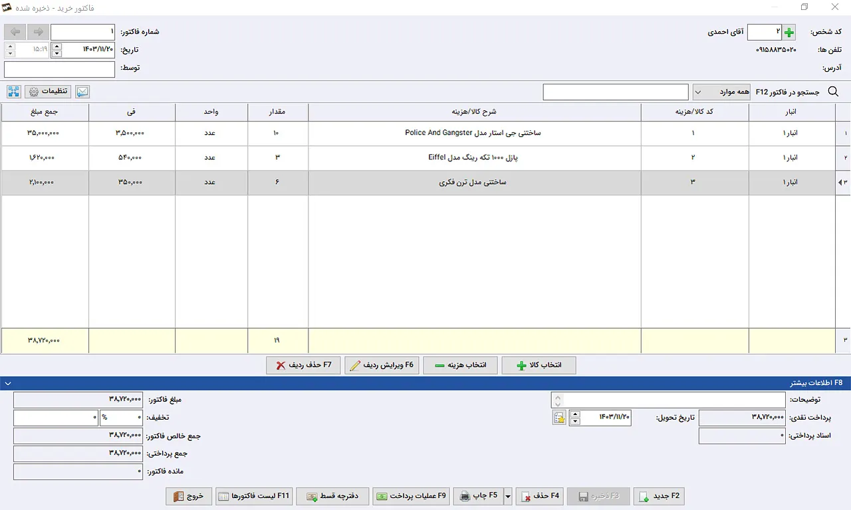Click the person code field containing 2
851x510 pixels.
point(765,32)
